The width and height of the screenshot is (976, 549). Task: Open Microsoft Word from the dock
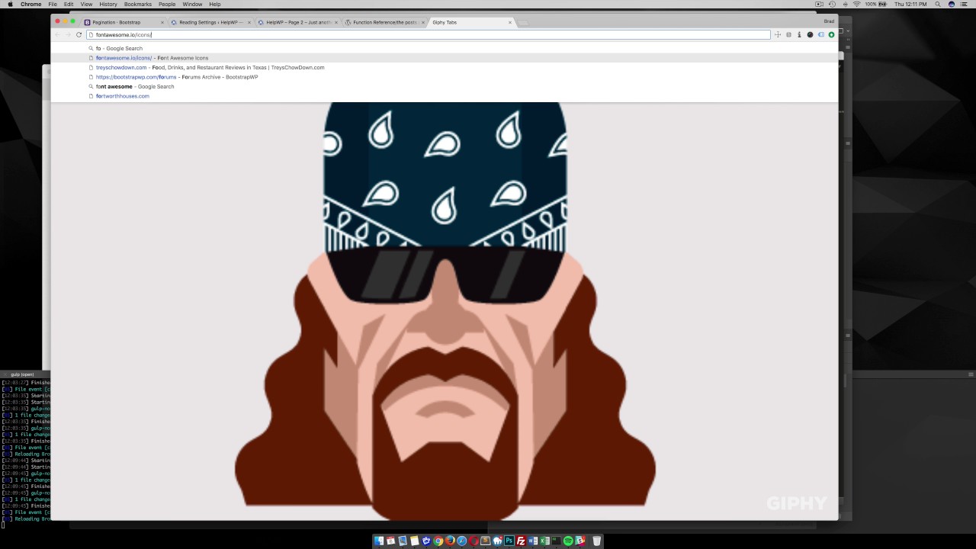tap(533, 541)
